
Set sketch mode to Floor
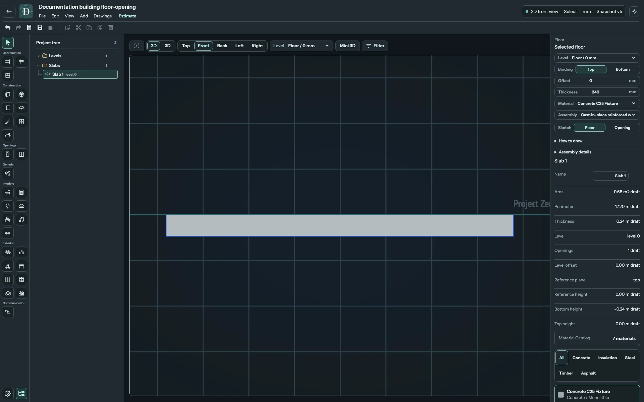click(x=590, y=128)
